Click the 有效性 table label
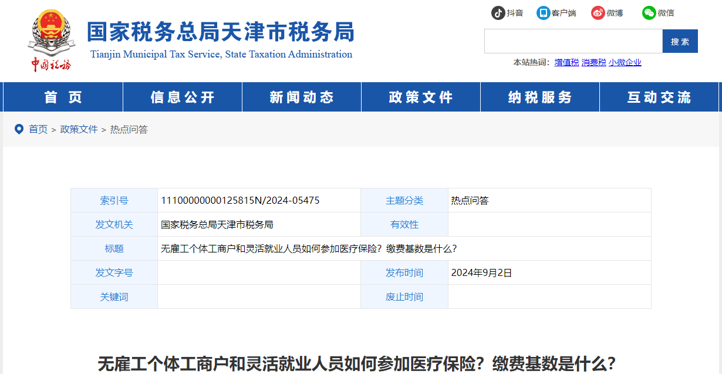Viewport: 722px width, 374px height. pyautogui.click(x=404, y=224)
